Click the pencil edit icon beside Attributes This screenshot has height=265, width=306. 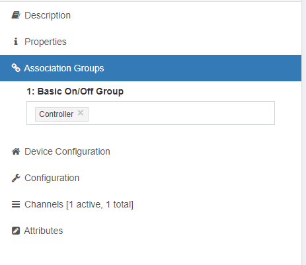[16, 231]
